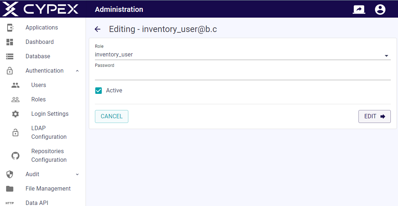
Task: Open Users in the sidebar
Action: point(38,85)
